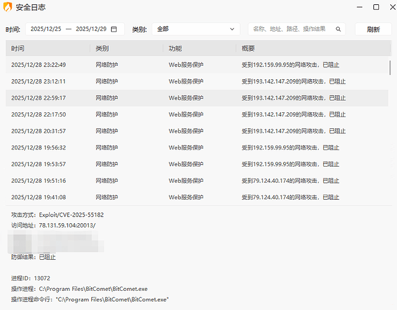The image size is (397, 310).
Task: Maximize the 安全日志 window
Action: [376, 7]
